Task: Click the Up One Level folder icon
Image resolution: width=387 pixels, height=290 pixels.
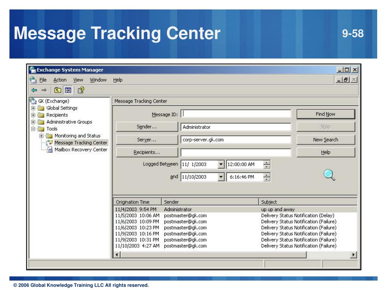Action: pos(58,90)
